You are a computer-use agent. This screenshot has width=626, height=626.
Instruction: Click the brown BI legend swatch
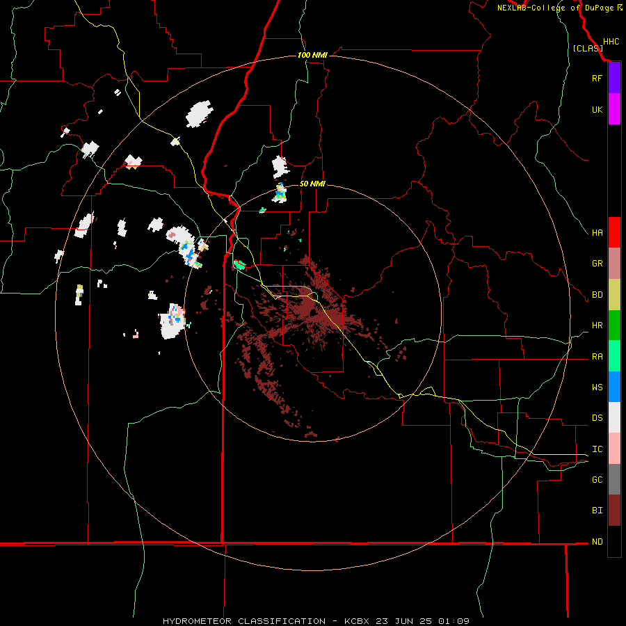click(614, 511)
